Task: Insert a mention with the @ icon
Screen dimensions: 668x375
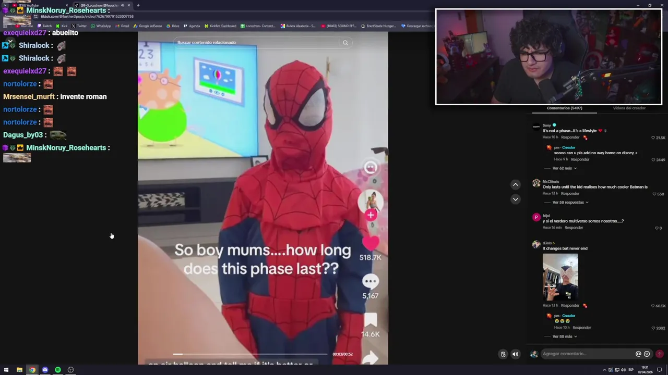Action: (638, 354)
